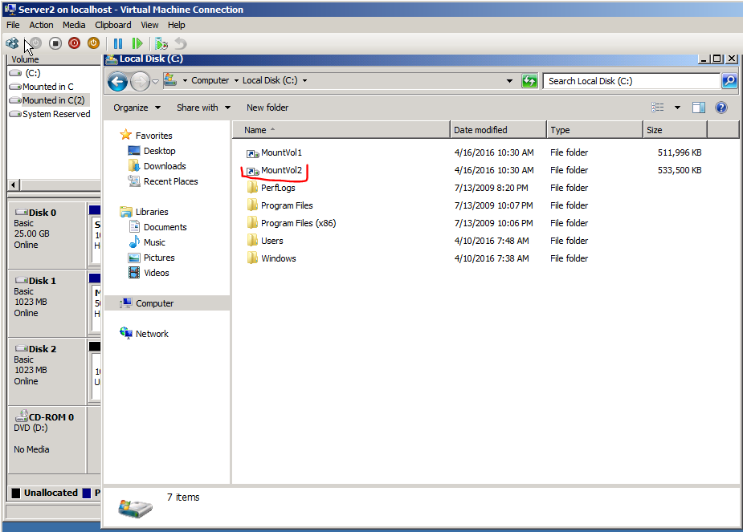Click the Revert undo icon

pyautogui.click(x=181, y=43)
